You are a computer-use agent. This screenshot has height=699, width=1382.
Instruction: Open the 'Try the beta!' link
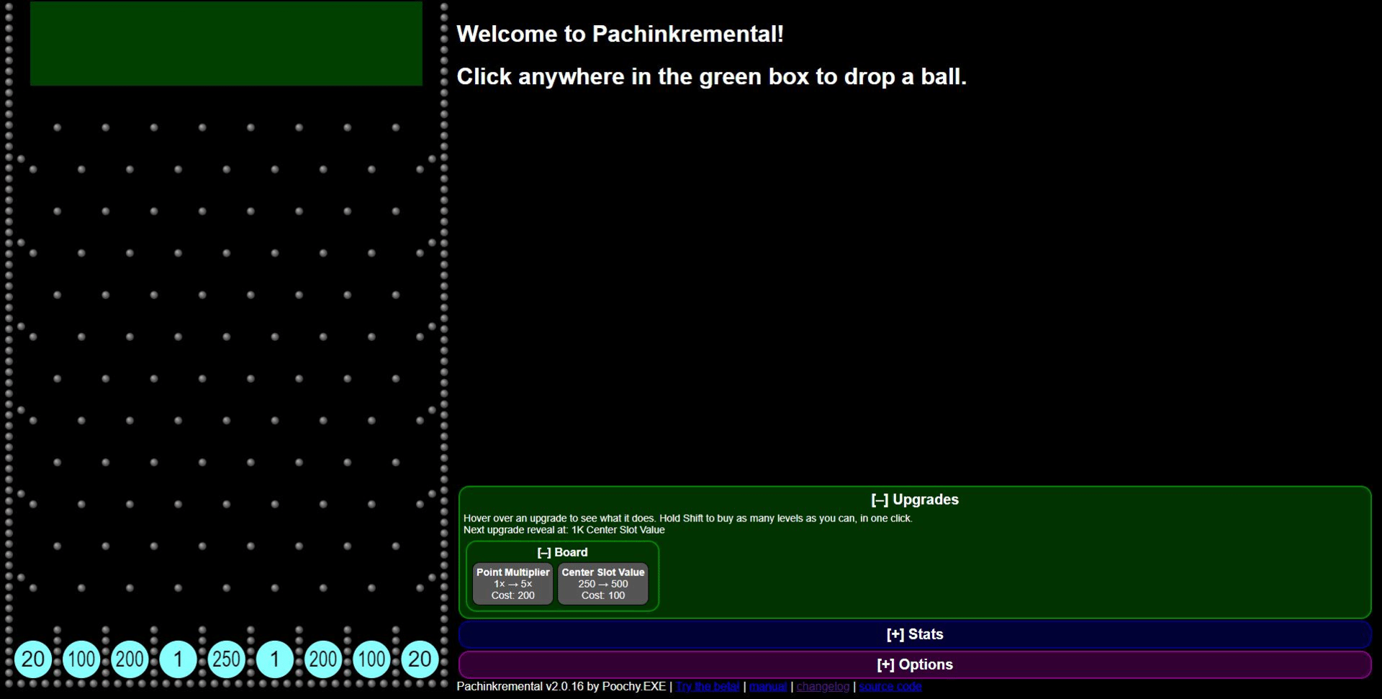point(708,687)
